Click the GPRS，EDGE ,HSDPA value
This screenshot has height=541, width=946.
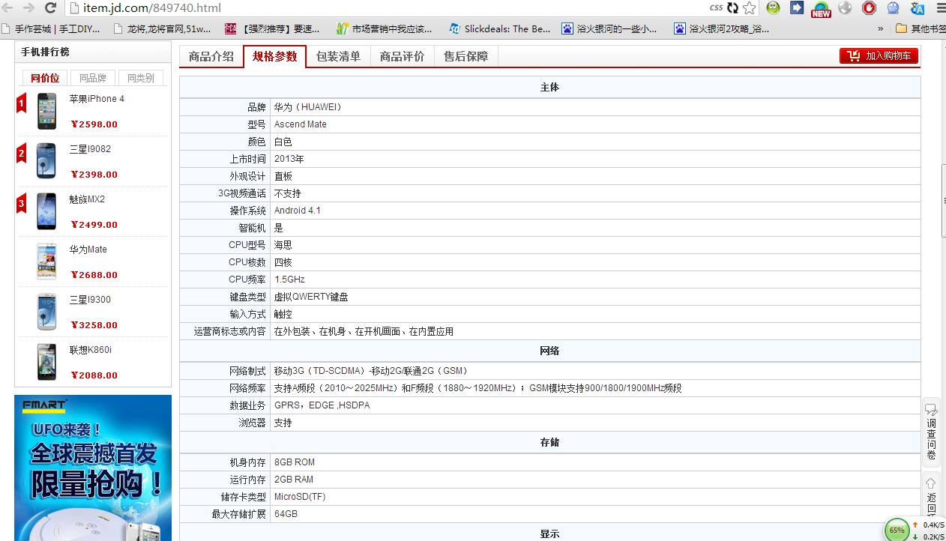click(322, 405)
